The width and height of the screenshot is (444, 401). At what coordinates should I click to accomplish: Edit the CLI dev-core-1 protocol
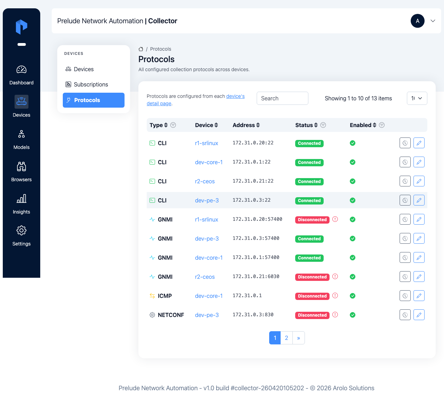click(x=419, y=162)
